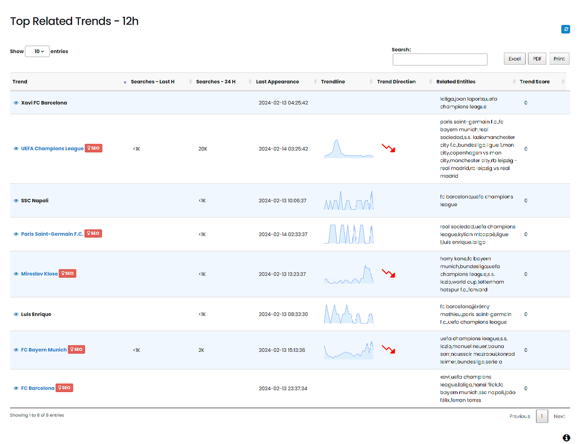The image size is (581, 444).
Task: Click timestamp 2024-02-13 04:25:42
Action: coord(283,103)
